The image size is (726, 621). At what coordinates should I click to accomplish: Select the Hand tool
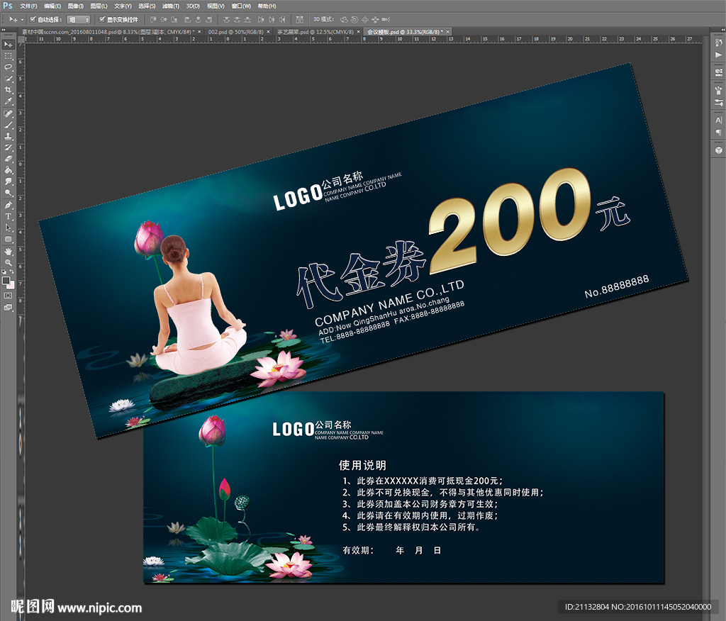(x=9, y=252)
